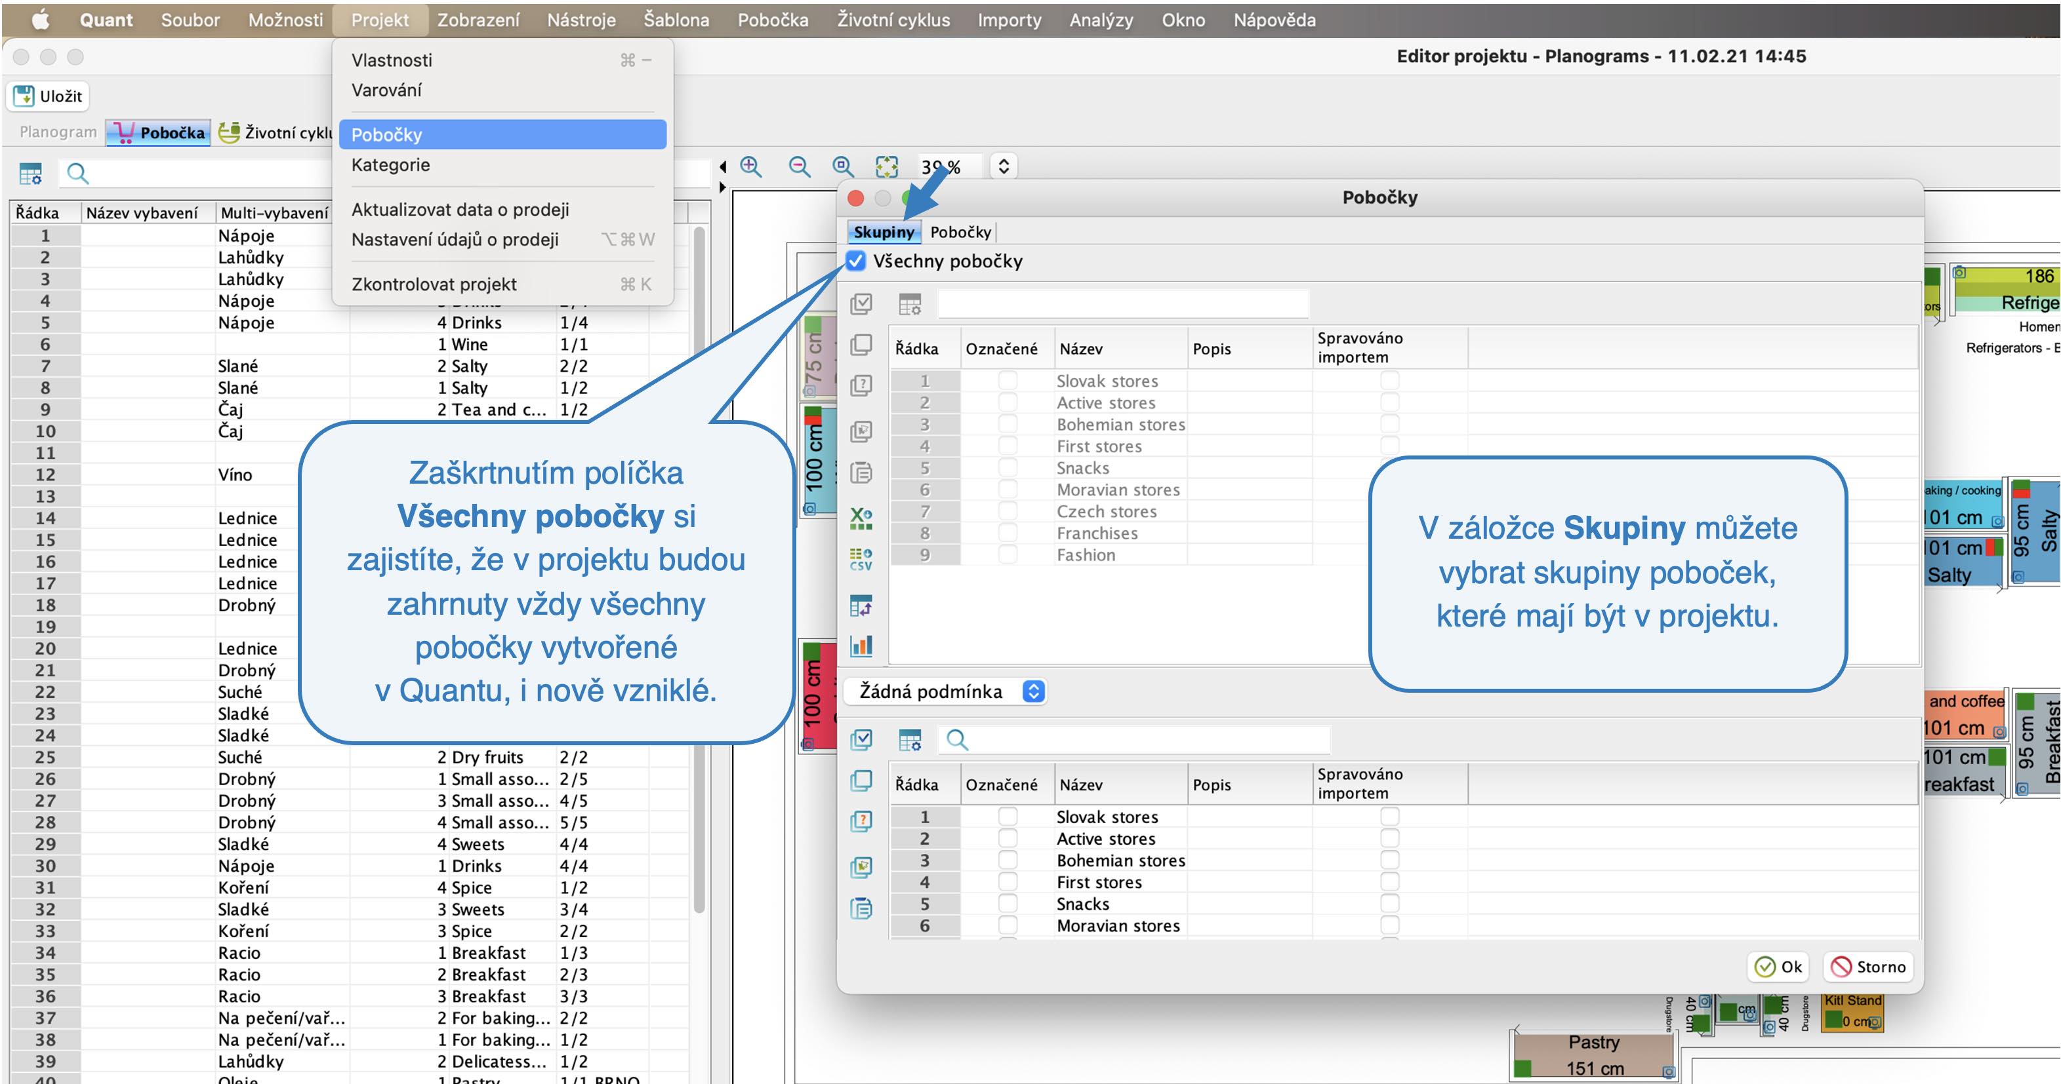The width and height of the screenshot is (2061, 1084).
Task: Switch to Skupiny tab in dialog
Action: (884, 232)
